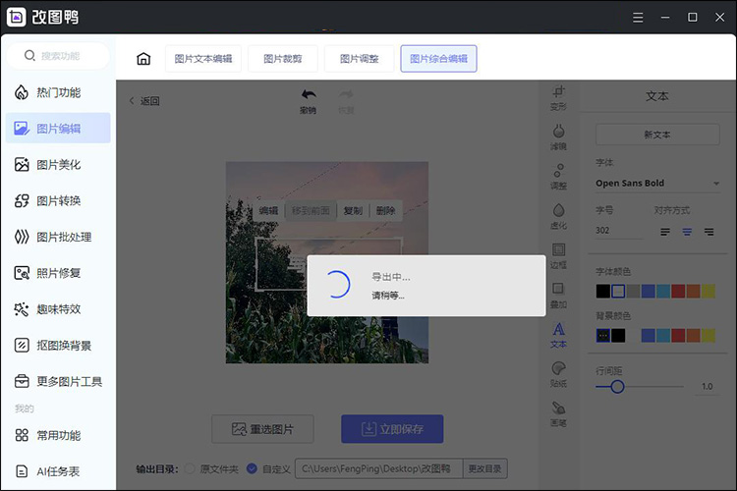Screen dimensions: 737x491
Task: Click 编辑 in text popup toolbar
Action: (x=268, y=210)
